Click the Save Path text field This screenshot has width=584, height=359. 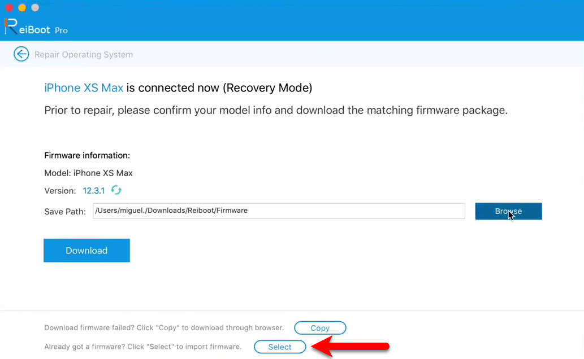pyautogui.click(x=279, y=211)
